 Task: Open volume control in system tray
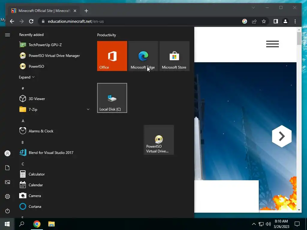click(268, 224)
